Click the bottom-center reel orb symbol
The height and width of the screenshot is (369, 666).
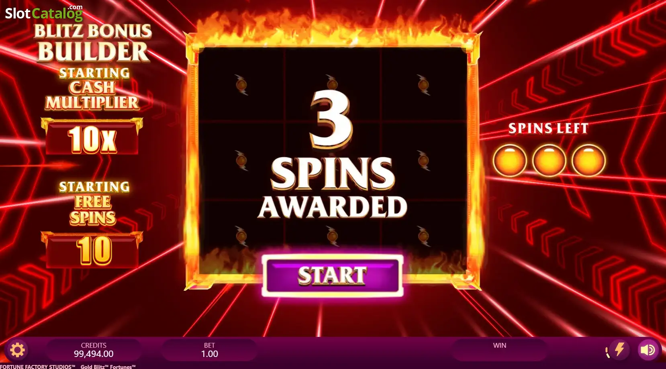pos(332,236)
